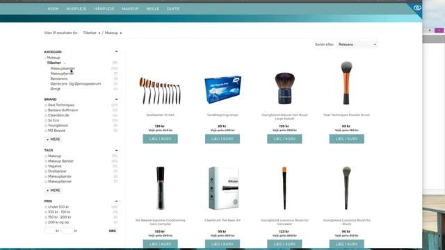The height and width of the screenshot is (250, 445).
Task: Collapse the KATEGORI filter section
Action: 116,51
